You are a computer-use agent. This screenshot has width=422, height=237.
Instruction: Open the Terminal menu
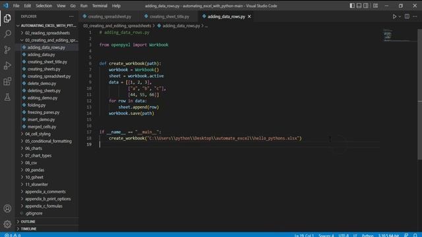100,6
